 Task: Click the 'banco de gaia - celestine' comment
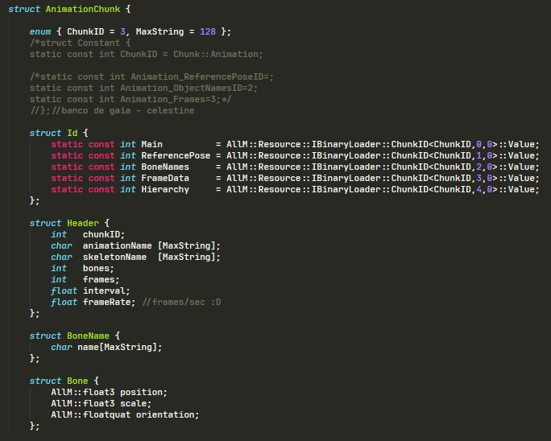[x=127, y=110]
